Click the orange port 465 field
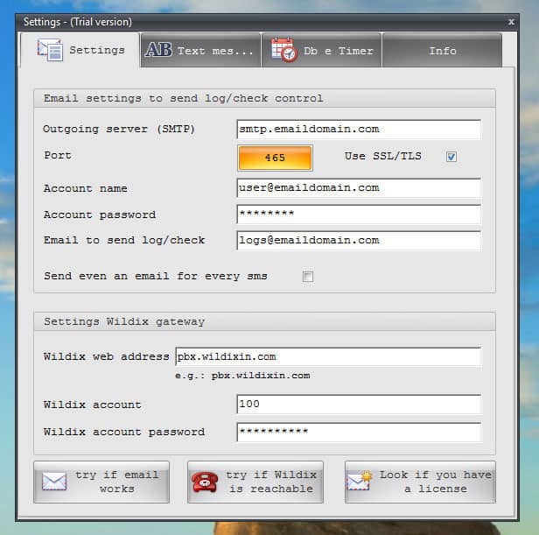This screenshot has height=535, width=539. pos(275,158)
